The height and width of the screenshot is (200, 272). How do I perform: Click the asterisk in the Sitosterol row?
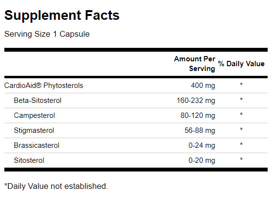pos(241,159)
